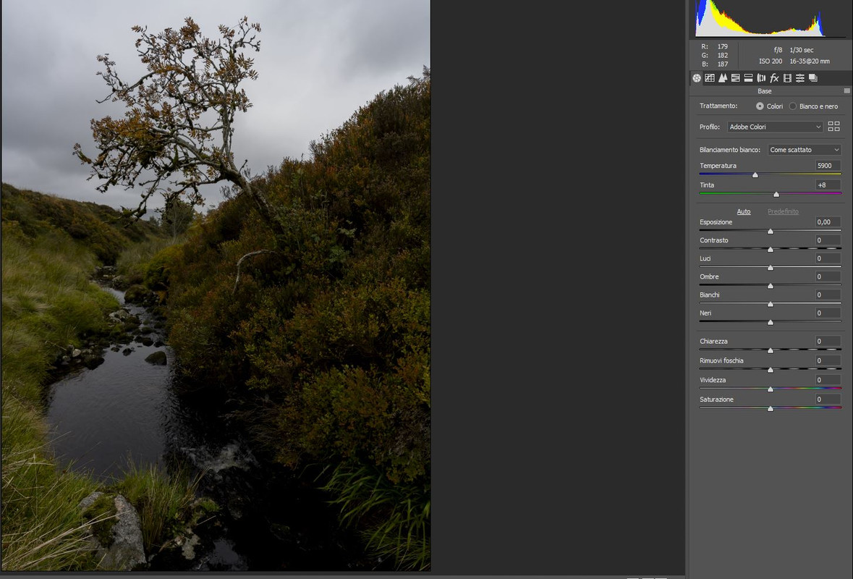853x579 pixels.
Task: Click the Temperatura value field 5900
Action: point(828,166)
